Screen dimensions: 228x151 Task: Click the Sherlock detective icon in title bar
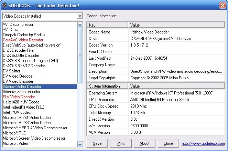pyautogui.click(x=4, y=5)
